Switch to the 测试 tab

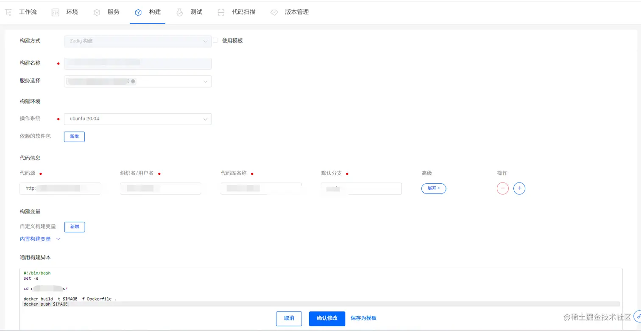click(x=196, y=12)
